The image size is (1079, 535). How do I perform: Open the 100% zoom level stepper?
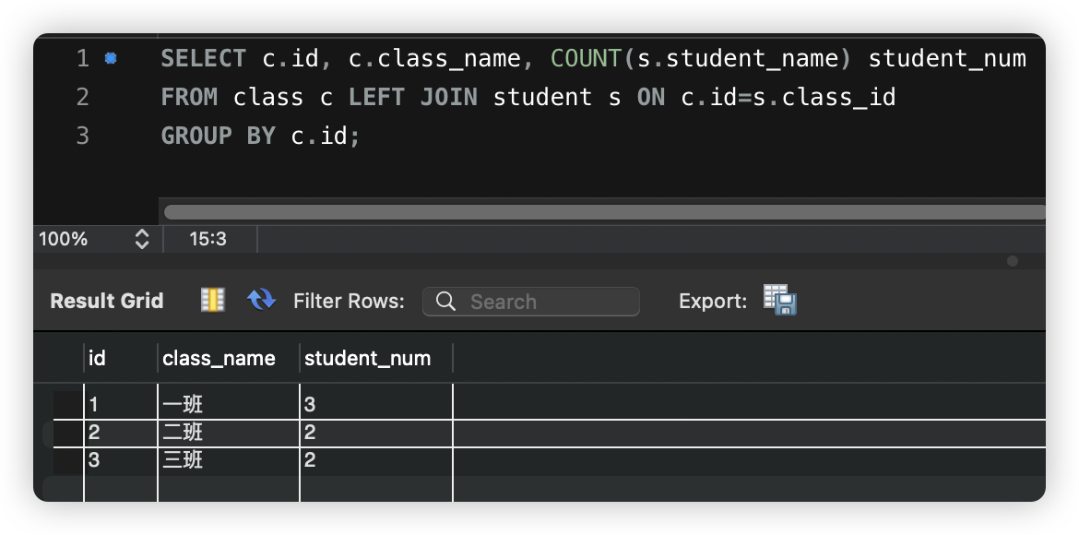point(141,239)
